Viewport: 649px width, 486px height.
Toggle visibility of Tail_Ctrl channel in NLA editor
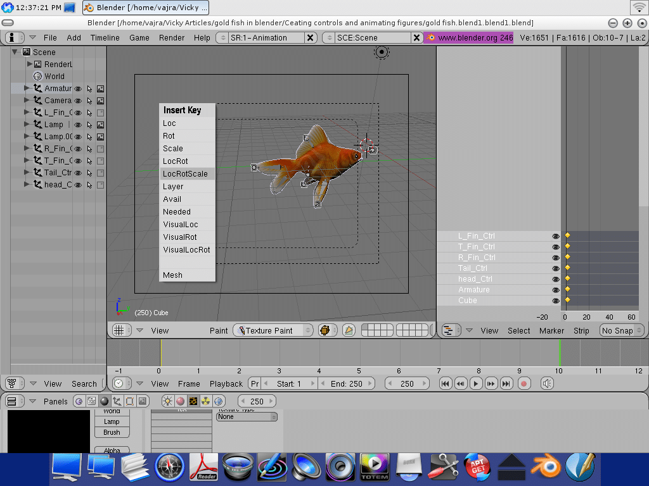click(556, 268)
